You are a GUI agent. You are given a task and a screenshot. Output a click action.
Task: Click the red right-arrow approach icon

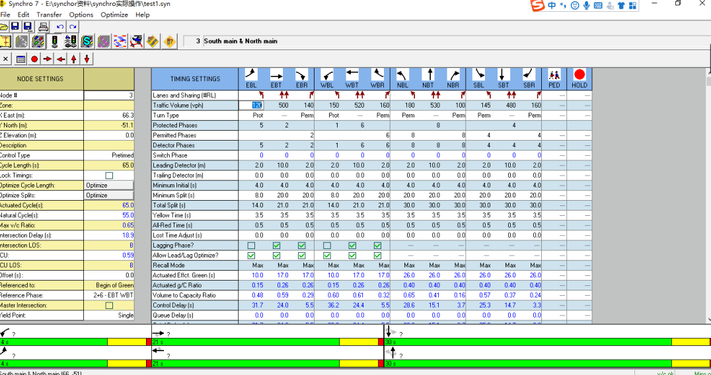(47, 58)
